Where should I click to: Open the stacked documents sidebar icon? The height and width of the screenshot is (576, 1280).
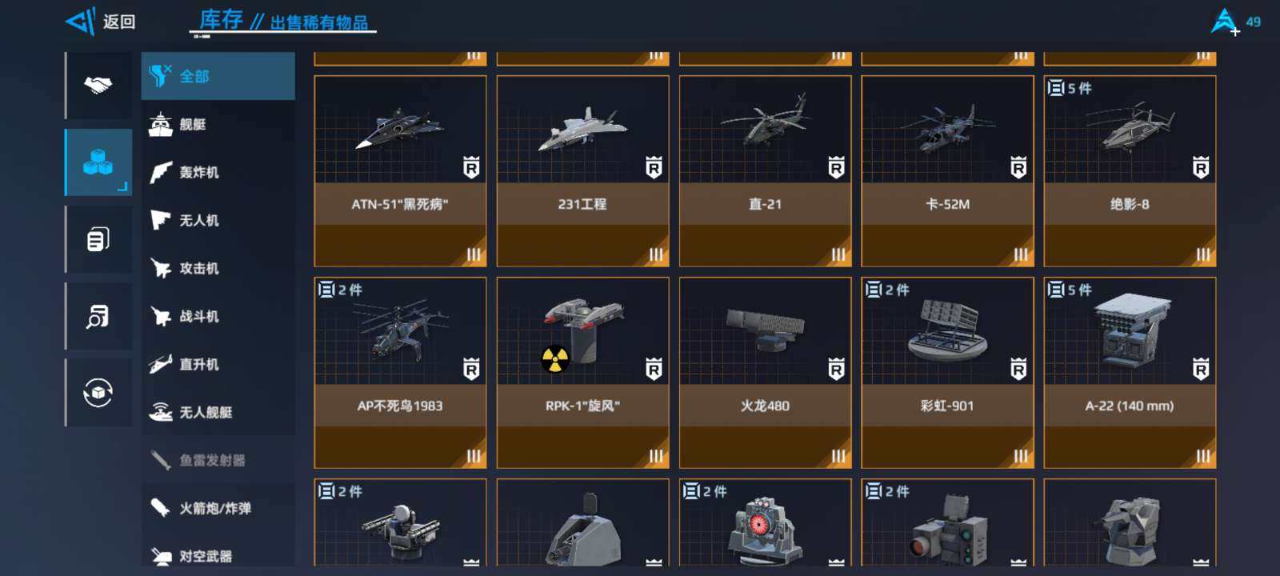pyautogui.click(x=98, y=239)
